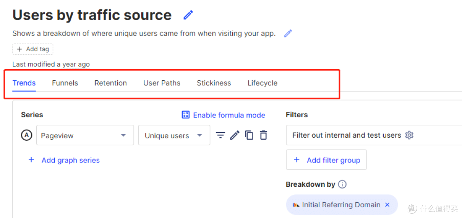Screen dimensions: 462x218
Task: Click Add filter group button
Action: pos(326,160)
